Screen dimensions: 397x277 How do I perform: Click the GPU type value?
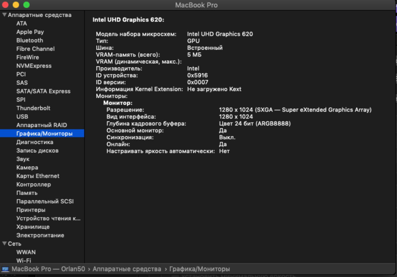pos(194,41)
